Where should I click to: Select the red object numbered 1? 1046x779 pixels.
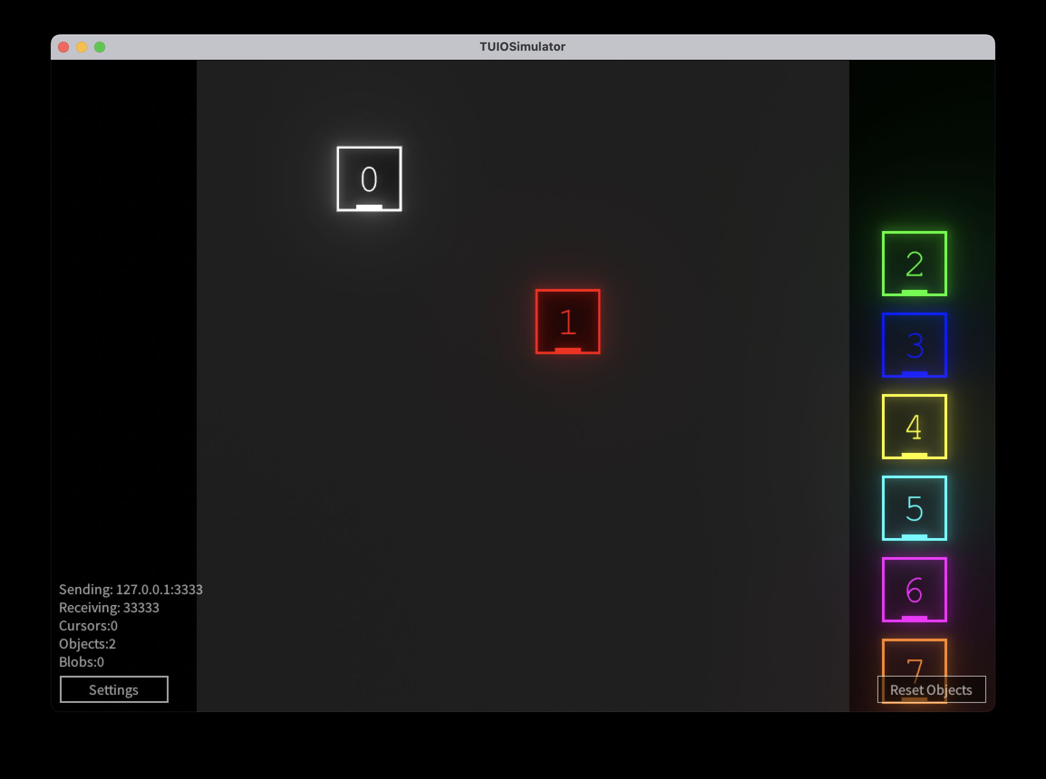coord(567,321)
